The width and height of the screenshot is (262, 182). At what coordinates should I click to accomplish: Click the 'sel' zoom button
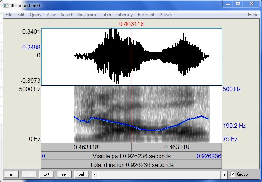[x=64, y=174]
